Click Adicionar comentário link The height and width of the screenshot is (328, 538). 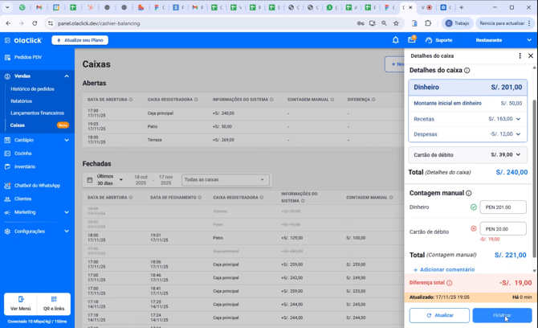point(444,269)
